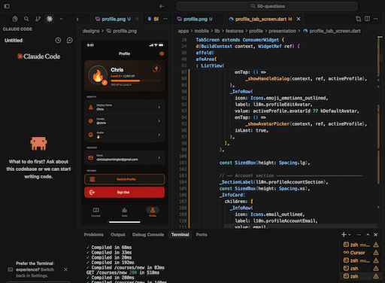Screen dimensions: 385x283
Task: Click the 60-questions command center search
Action: pyautogui.click(x=267, y=6)
